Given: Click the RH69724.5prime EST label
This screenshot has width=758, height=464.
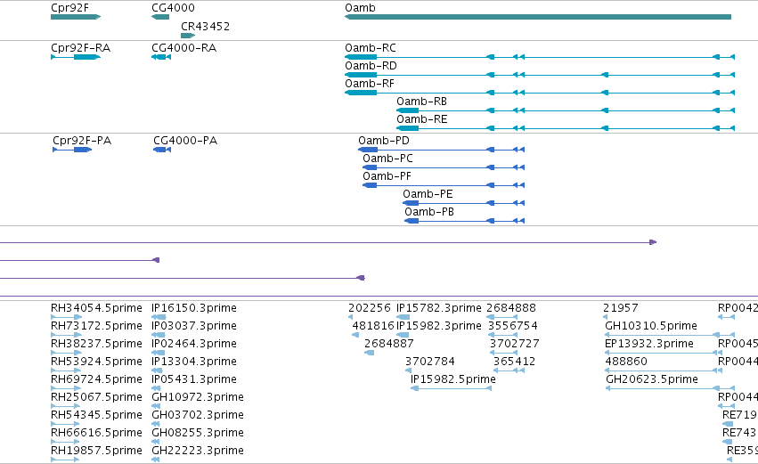Looking at the screenshot, I should [x=97, y=379].
